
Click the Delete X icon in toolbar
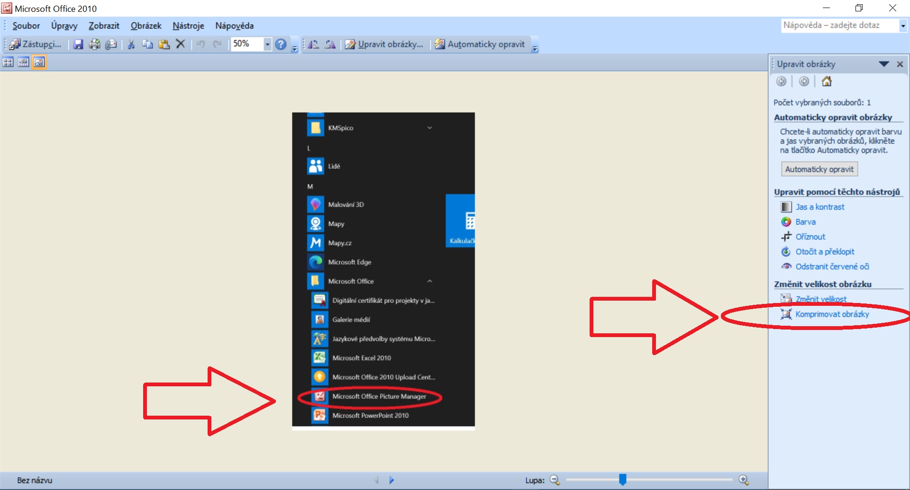click(180, 44)
